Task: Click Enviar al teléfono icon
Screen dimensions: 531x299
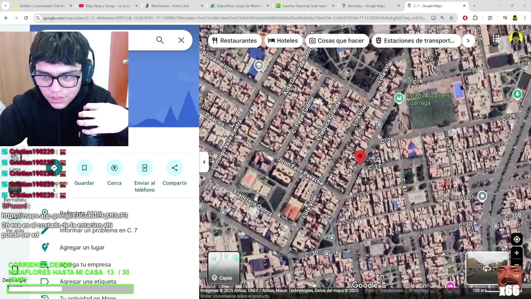Action: 145,168
